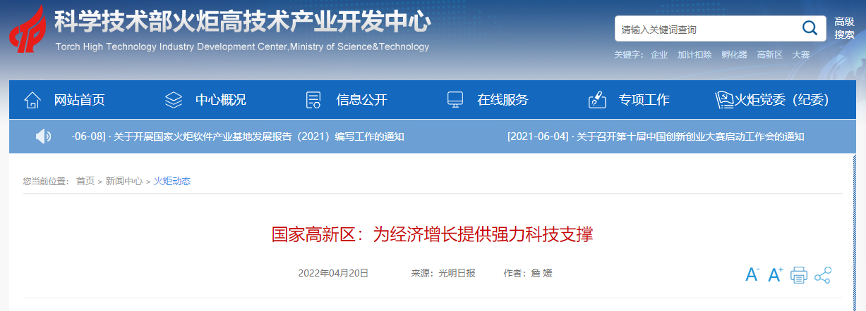Click the speaker announcement icon

[43, 137]
